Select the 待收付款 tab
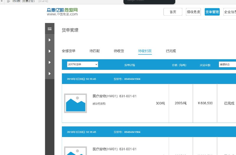The width and height of the screenshot is (236, 155). tap(145, 51)
